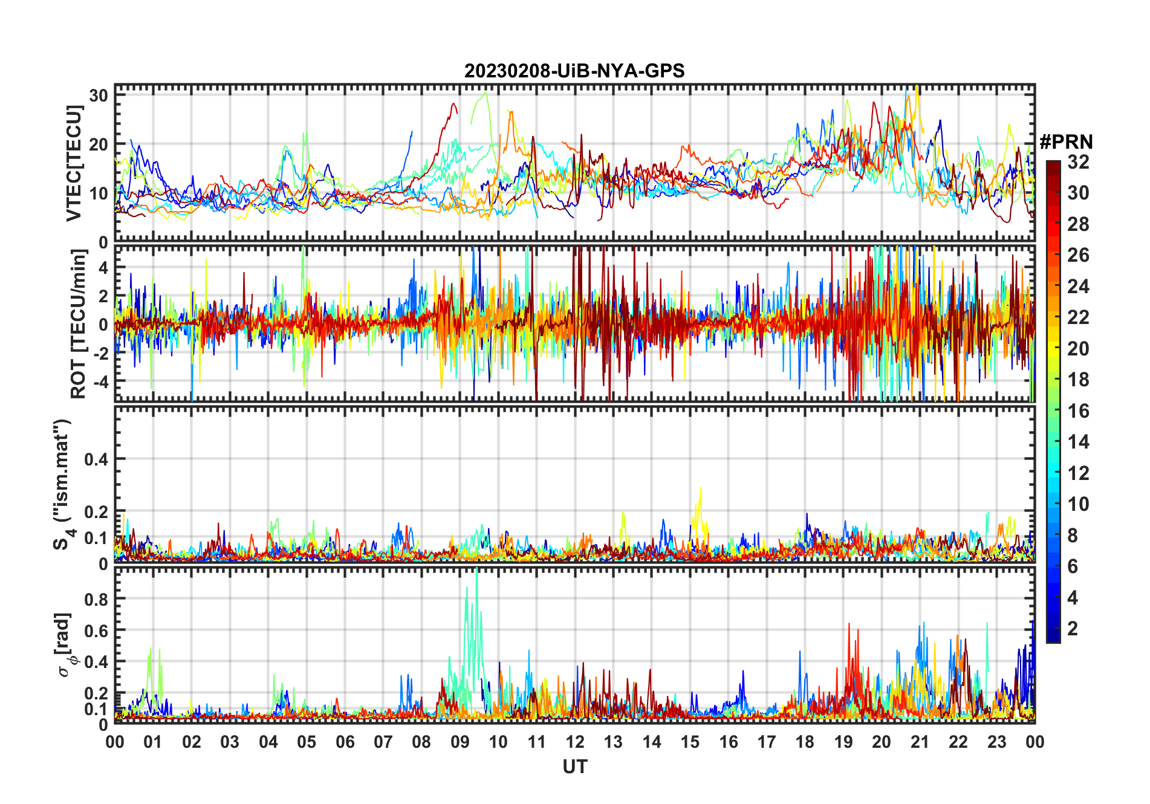Click the UT x-axis label
Image resolution: width=1150 pixels, height=804 pixels.
click(x=574, y=767)
